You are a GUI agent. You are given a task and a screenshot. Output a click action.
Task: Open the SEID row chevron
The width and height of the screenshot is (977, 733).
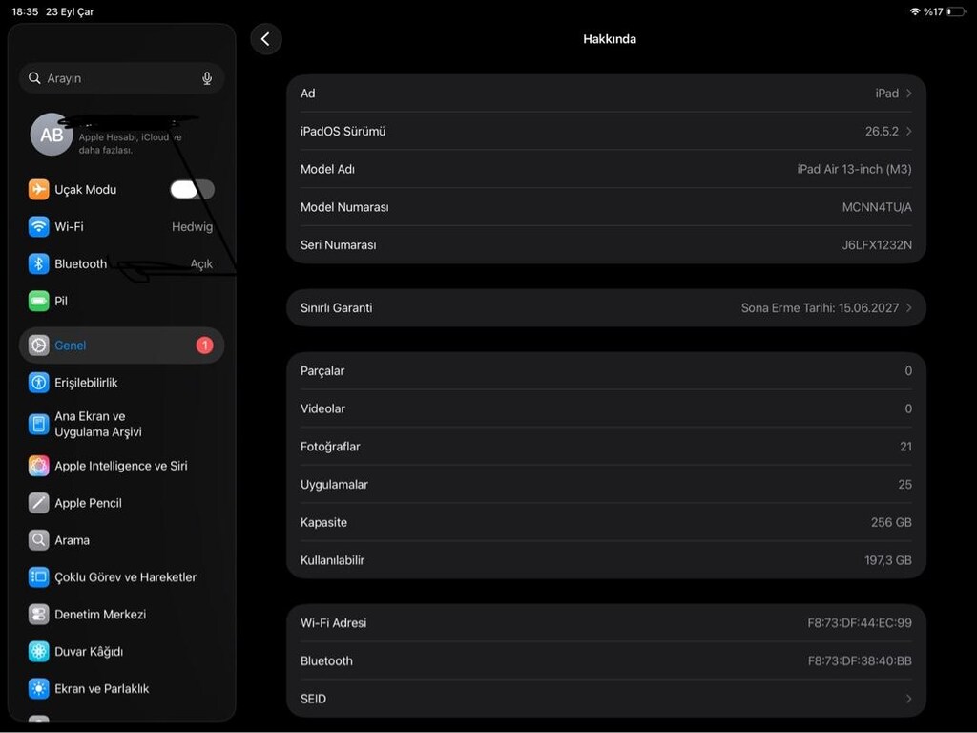(x=909, y=699)
